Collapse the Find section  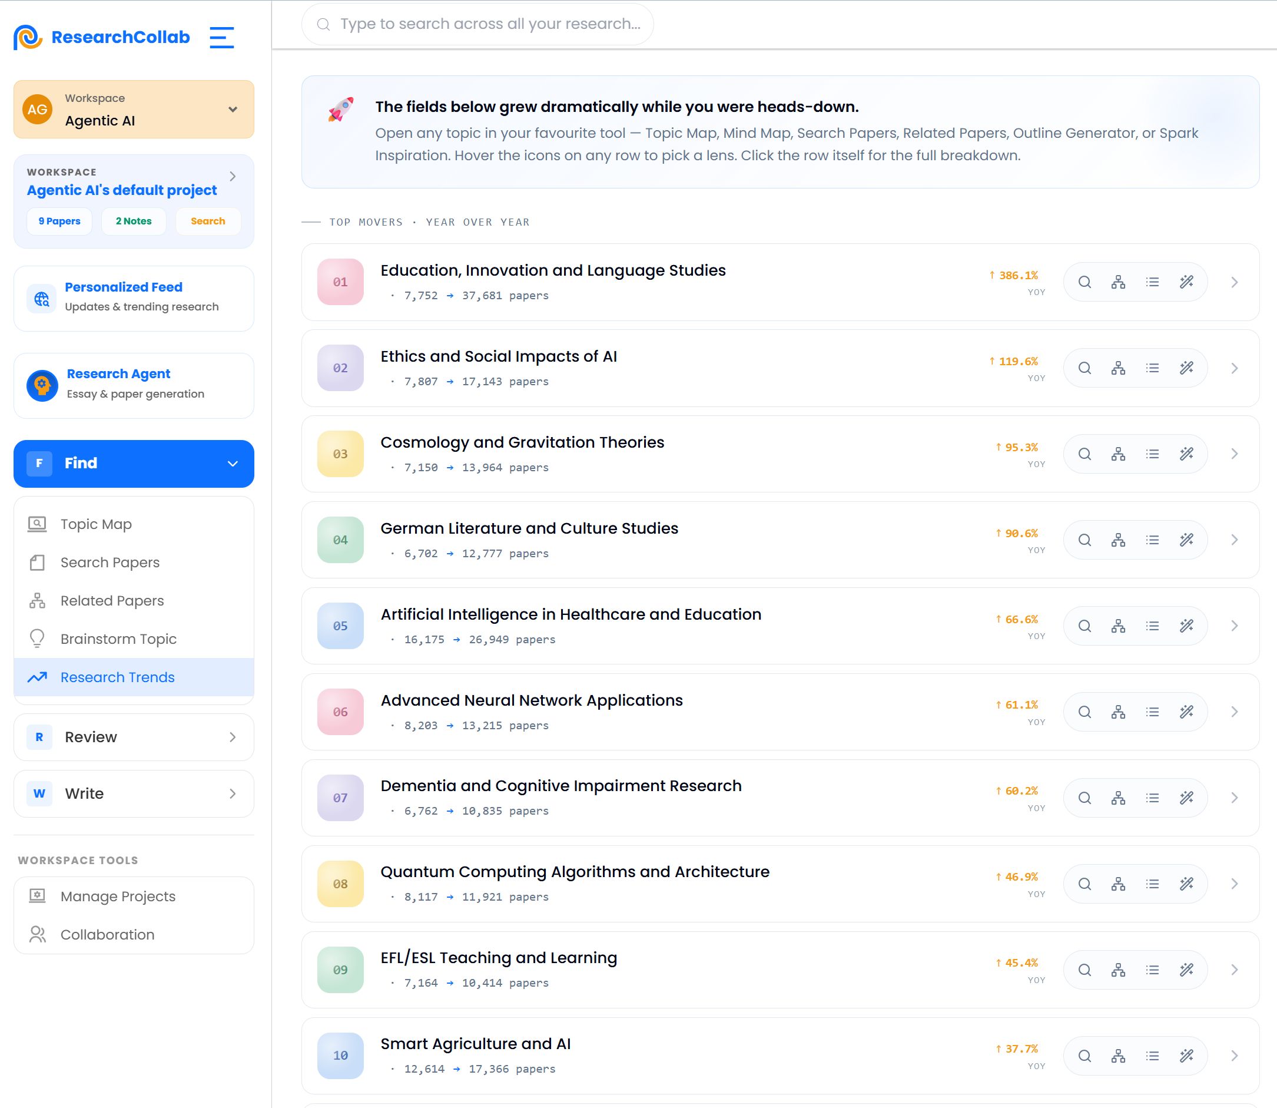pos(134,464)
